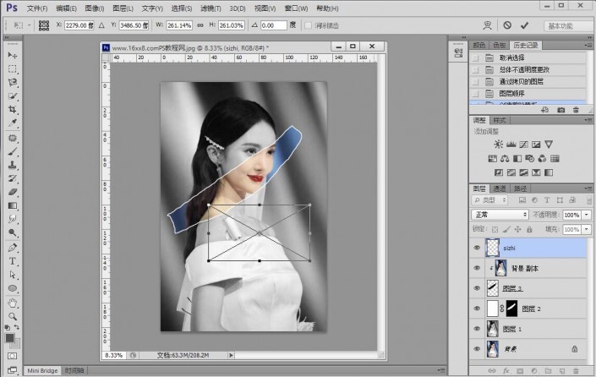Open the 基本功能 workspace dropdown

tap(568, 25)
